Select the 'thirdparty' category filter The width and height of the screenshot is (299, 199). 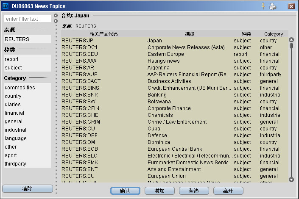coord(27,164)
